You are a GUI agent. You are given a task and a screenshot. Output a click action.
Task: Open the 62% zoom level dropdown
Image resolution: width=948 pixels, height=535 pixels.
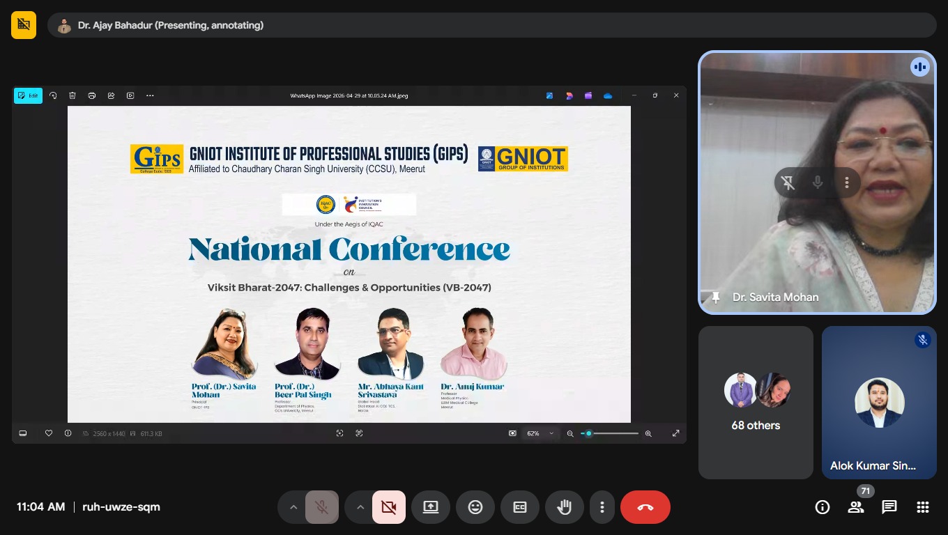[541, 433]
